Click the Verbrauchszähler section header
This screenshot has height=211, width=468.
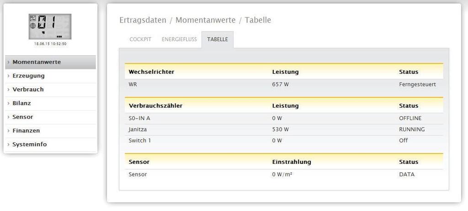pos(155,106)
